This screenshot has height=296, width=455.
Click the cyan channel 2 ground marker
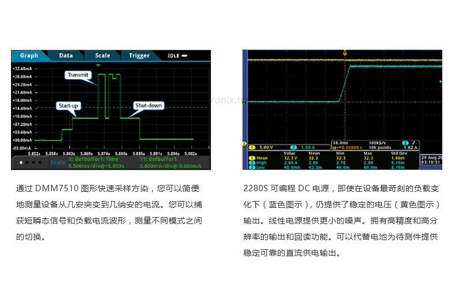(x=244, y=103)
